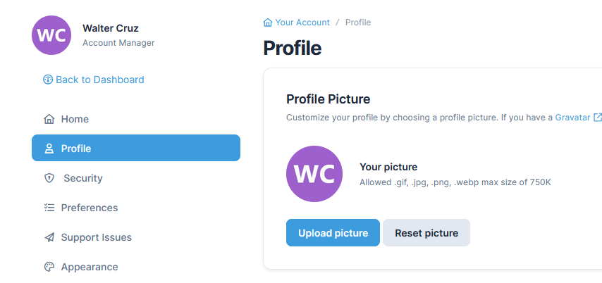602x283 pixels.
Task: Click the house icon beside Home
Action: pyautogui.click(x=49, y=119)
